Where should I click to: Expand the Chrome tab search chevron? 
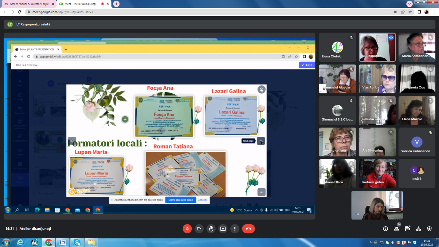point(409,4)
